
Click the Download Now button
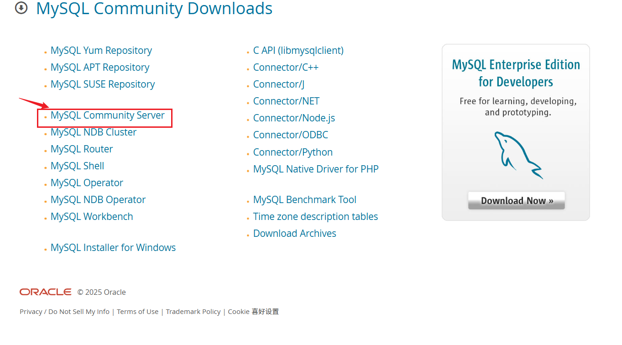[517, 201]
